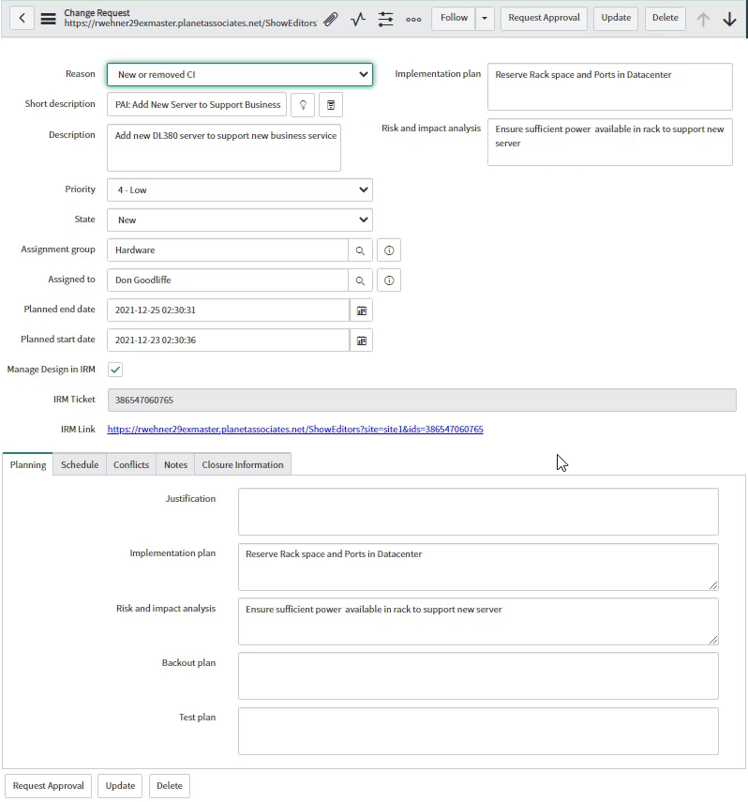
Task: Go back using the header back arrow
Action: click(22, 19)
